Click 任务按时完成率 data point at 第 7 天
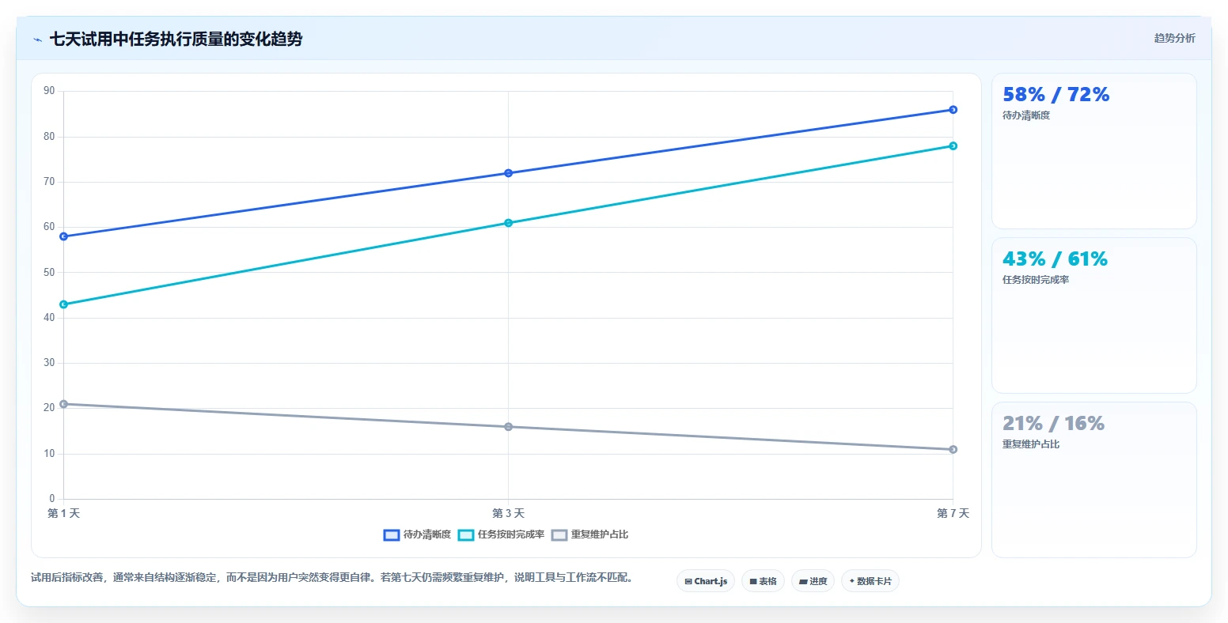This screenshot has height=623, width=1228. coord(953,145)
